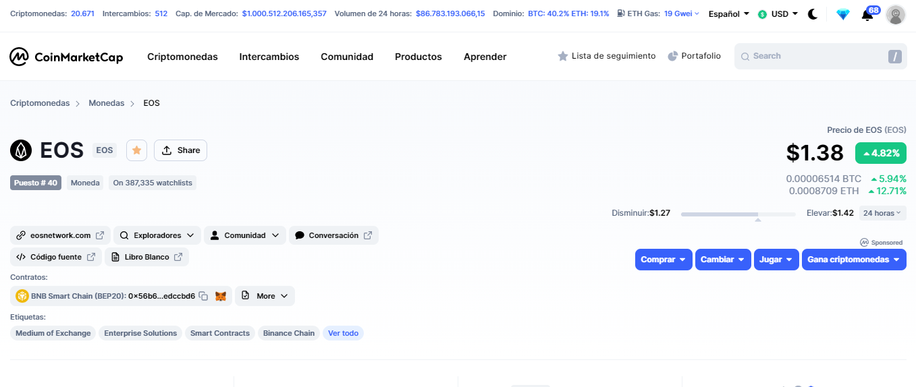
Task: Click Ver todo tags link
Action: (343, 333)
